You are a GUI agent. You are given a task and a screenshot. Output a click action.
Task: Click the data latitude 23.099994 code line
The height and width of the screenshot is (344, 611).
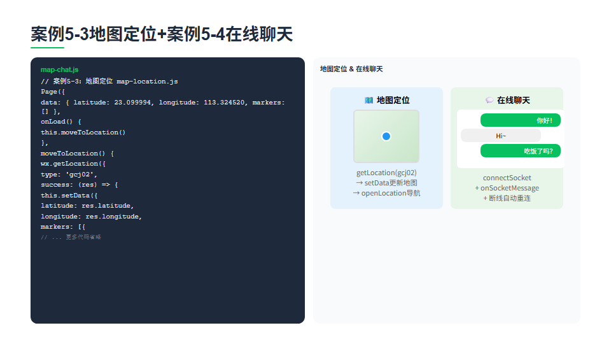point(163,107)
